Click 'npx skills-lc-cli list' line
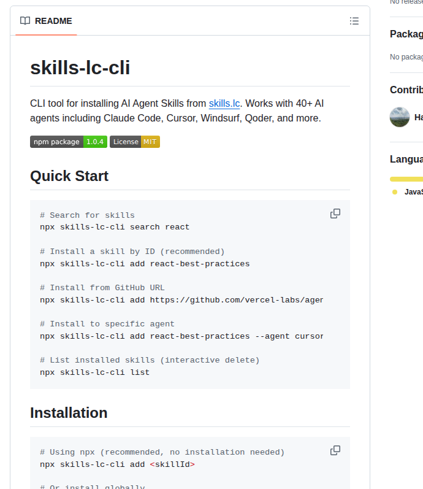Screen dimensions: 423x489 tap(95, 372)
